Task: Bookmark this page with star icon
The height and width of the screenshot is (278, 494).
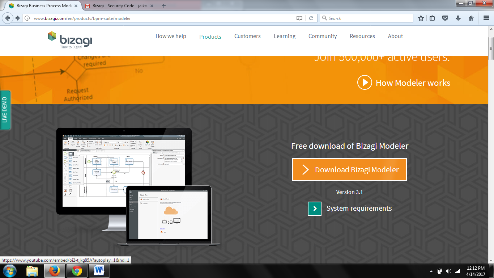Action: [421, 18]
